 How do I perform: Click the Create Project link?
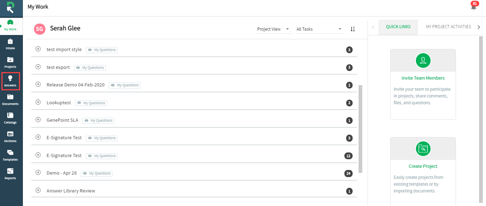coord(423,166)
